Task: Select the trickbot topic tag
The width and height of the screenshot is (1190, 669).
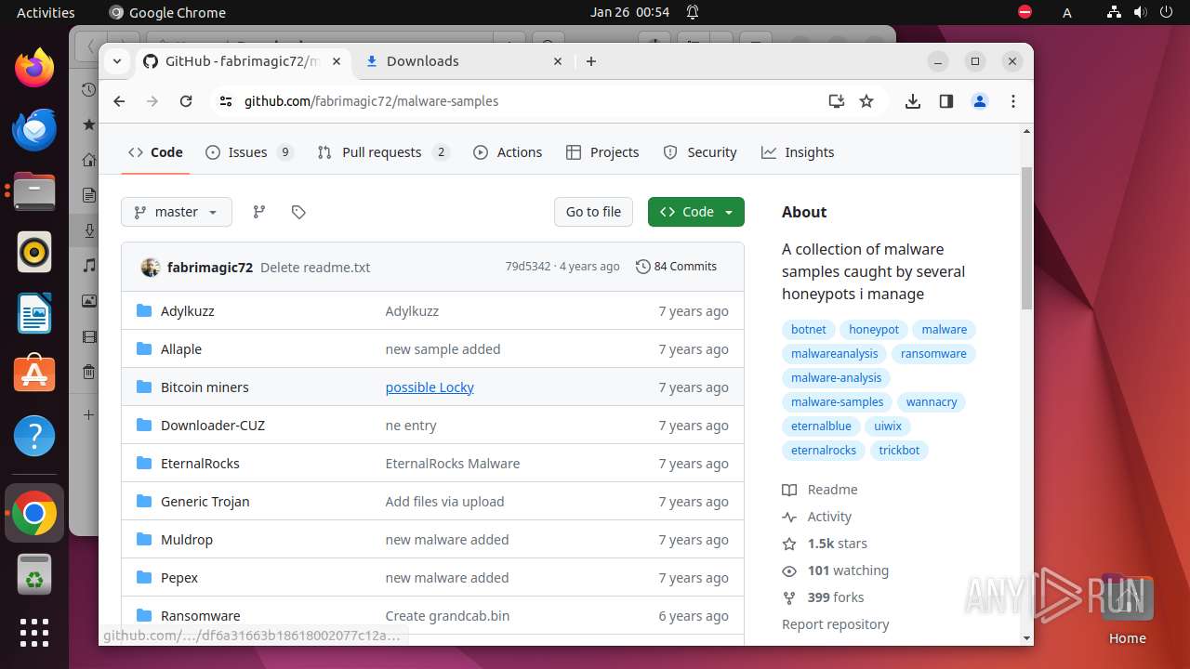Action: [x=899, y=451]
